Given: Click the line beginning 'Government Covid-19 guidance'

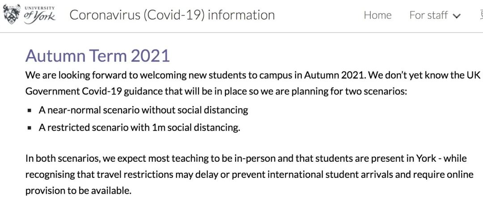Looking at the screenshot, I should [216, 92].
